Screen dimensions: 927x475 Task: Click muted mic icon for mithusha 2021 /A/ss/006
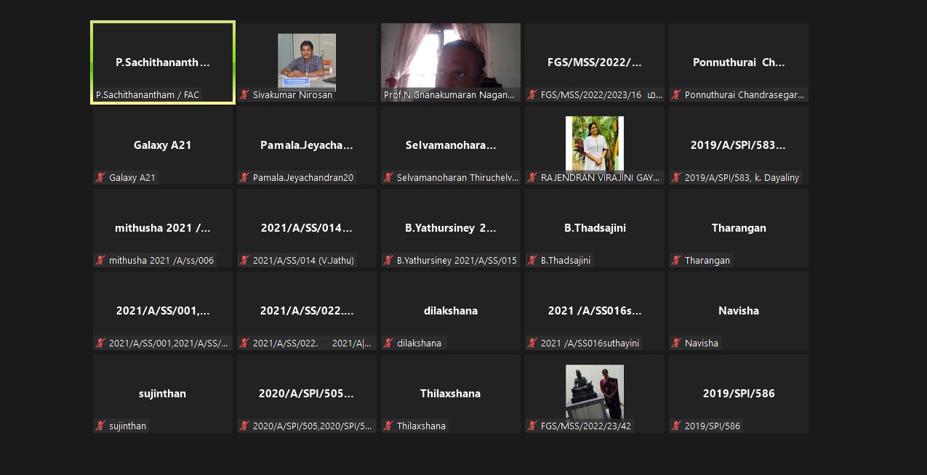101,261
